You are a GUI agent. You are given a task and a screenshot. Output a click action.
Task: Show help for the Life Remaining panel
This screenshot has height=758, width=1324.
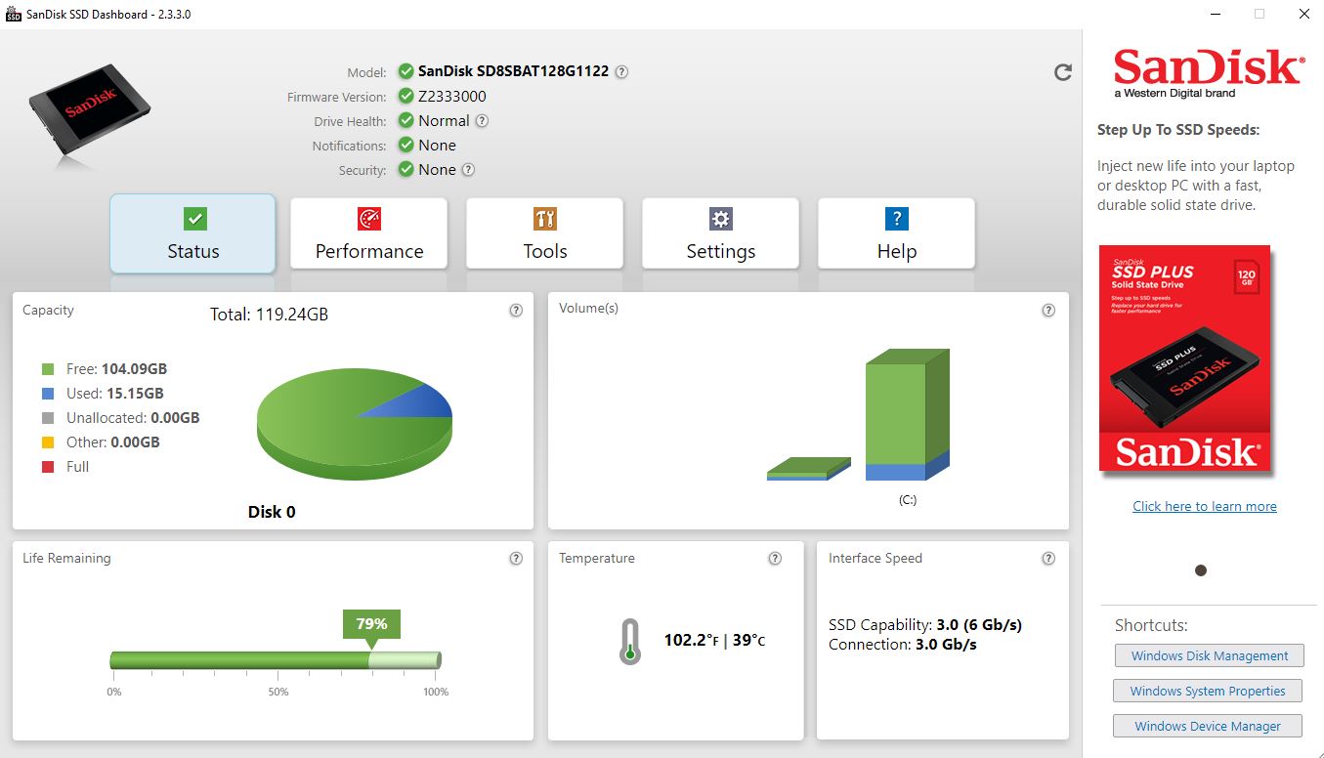[516, 559]
